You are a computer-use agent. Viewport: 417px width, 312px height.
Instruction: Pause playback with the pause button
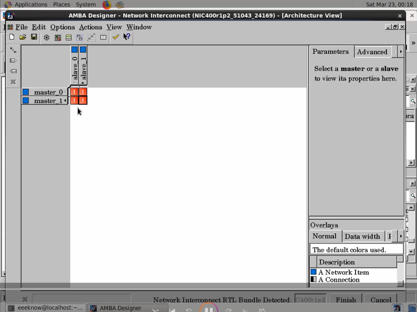[209, 309]
